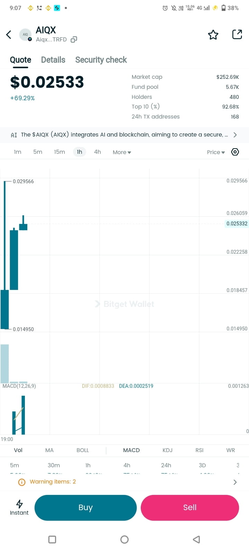This screenshot has width=249, height=553.
Task: Enable the BOLL indicator
Action: coord(83,450)
